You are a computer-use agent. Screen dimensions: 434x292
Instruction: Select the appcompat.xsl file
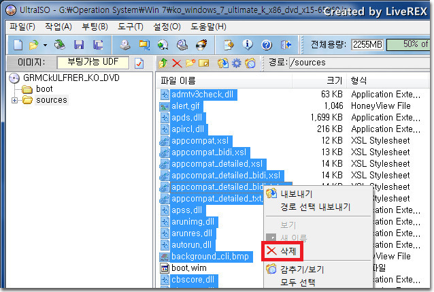pyautogui.click(x=200, y=141)
